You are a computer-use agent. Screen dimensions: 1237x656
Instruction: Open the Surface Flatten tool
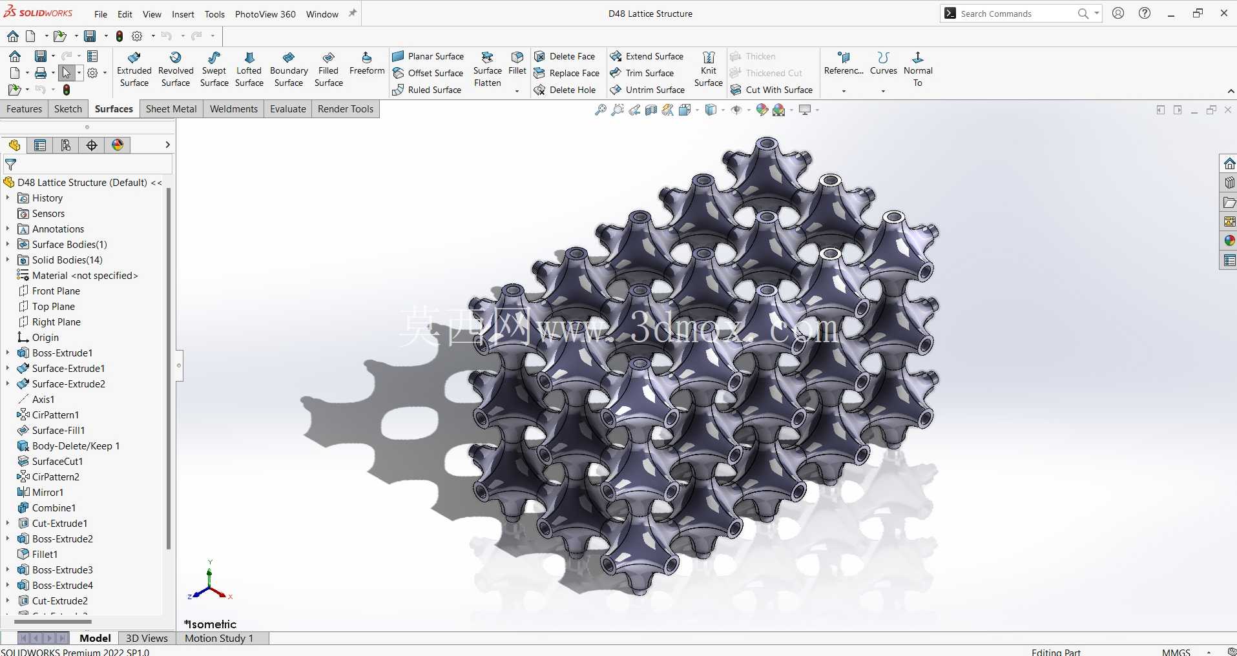[488, 70]
